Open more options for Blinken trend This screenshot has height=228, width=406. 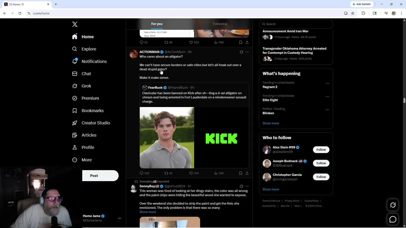pyautogui.click(x=327, y=110)
